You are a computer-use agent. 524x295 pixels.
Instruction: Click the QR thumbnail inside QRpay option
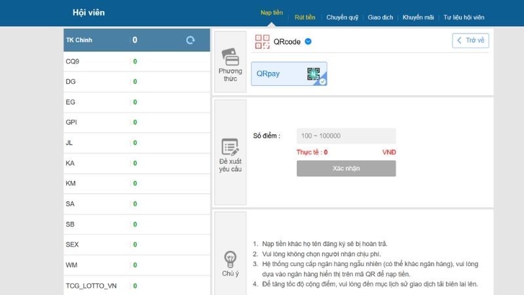(313, 74)
